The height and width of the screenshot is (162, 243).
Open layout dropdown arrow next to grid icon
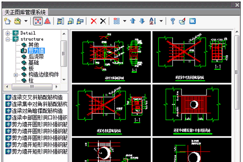click(x=125, y=21)
